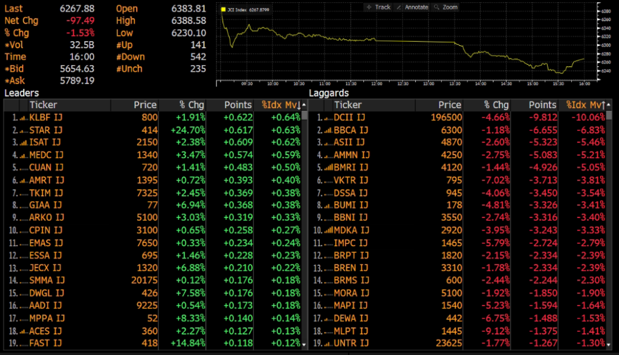Click the mini chart icon beside BBCA IJ
Screen dimensions: 619x355
pos(328,130)
